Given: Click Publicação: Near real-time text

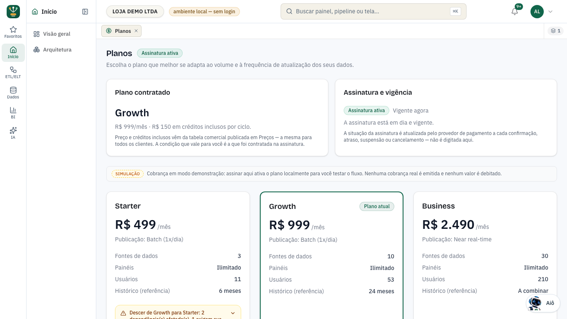Looking at the screenshot, I should pos(457,239).
